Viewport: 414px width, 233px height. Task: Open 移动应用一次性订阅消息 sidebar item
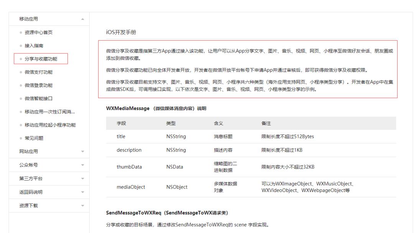click(49, 112)
